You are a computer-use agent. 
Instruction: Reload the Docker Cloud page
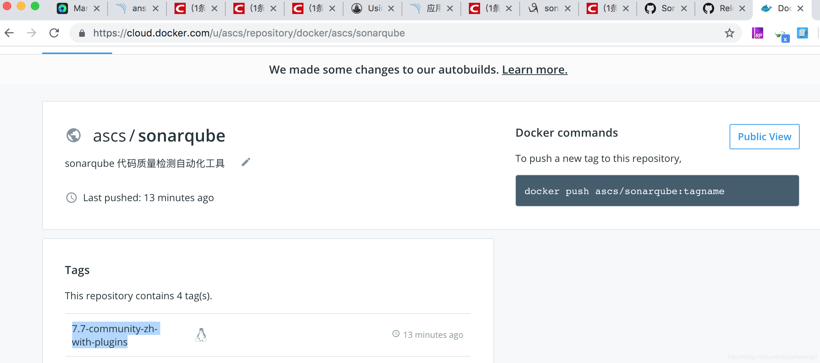point(54,33)
